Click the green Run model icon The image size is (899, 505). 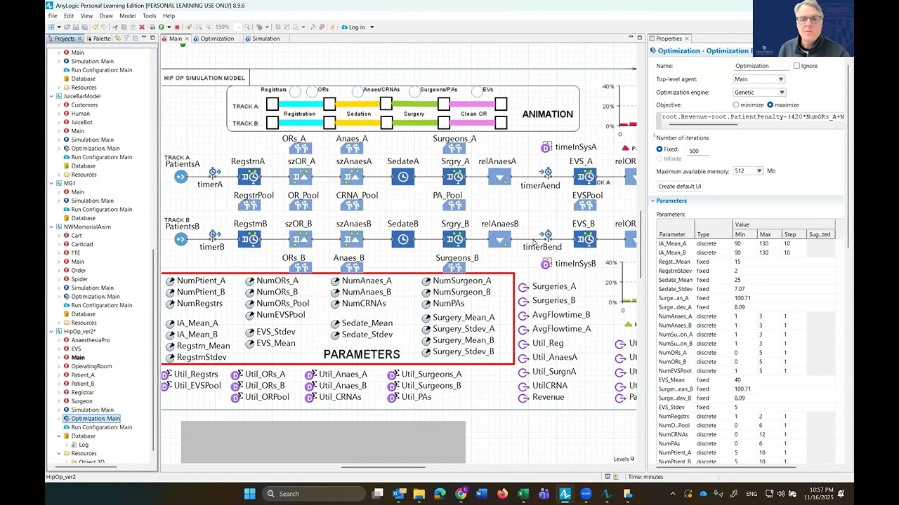pos(161,27)
